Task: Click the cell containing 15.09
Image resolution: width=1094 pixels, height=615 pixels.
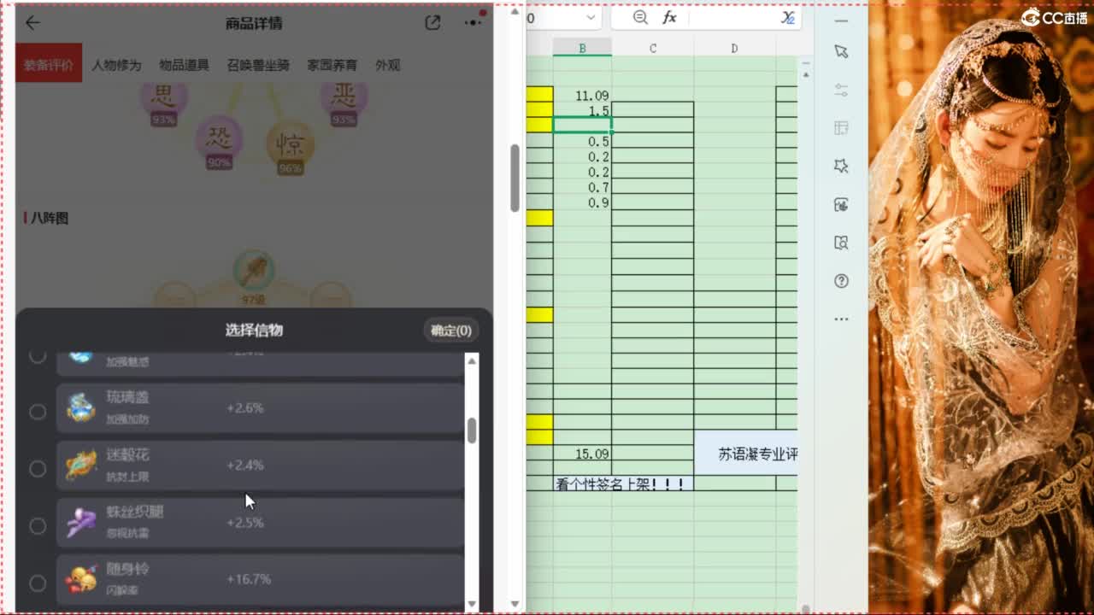Action: [582, 454]
